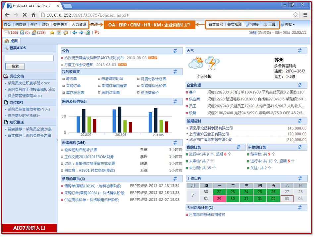Open the 采购订单 favorite link
This screenshot has height=237, width=315.
73,86
